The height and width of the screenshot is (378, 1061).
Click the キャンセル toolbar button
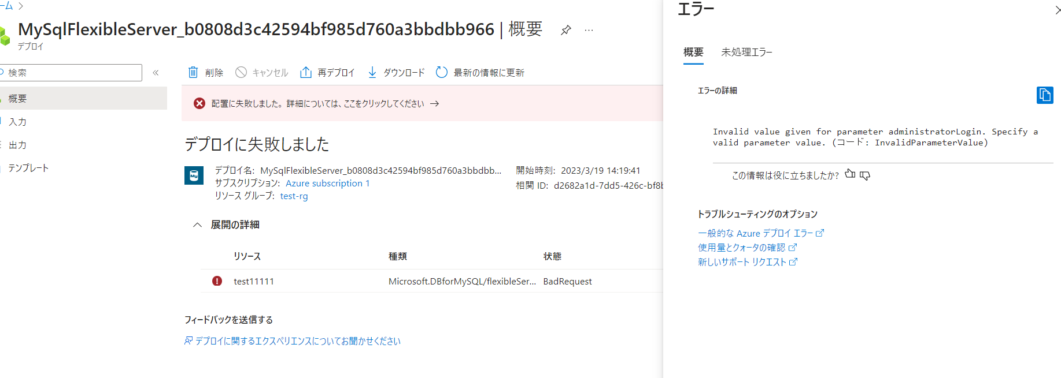tap(262, 72)
